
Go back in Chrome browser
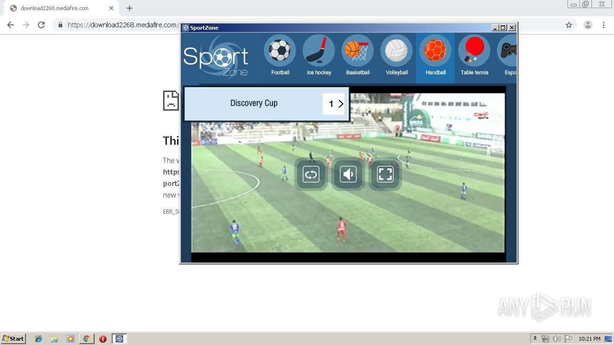11,25
